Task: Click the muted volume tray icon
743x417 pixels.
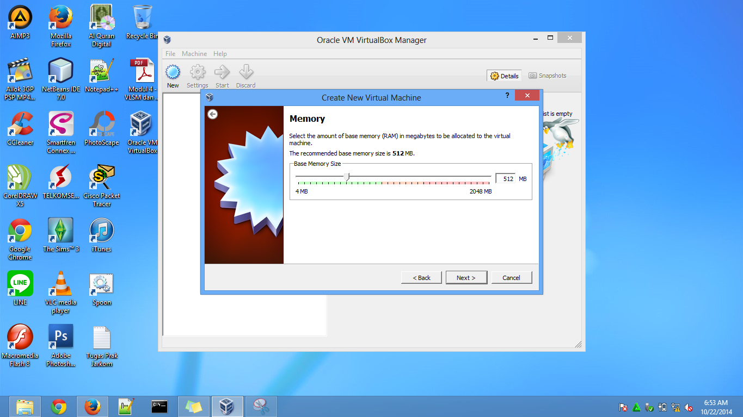Action: coord(689,407)
